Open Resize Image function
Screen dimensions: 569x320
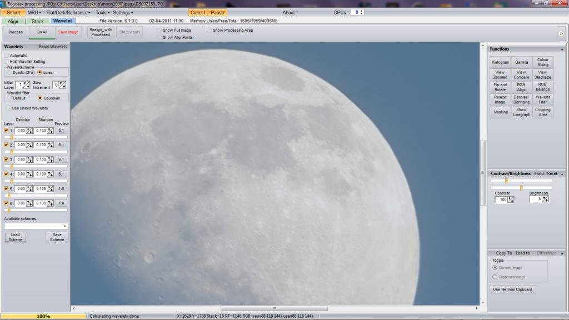[x=500, y=100]
